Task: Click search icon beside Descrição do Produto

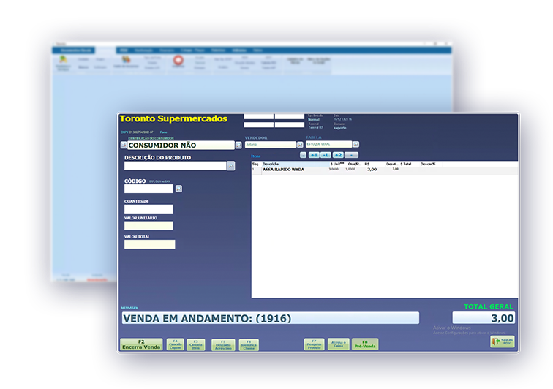Action: pyautogui.click(x=230, y=166)
